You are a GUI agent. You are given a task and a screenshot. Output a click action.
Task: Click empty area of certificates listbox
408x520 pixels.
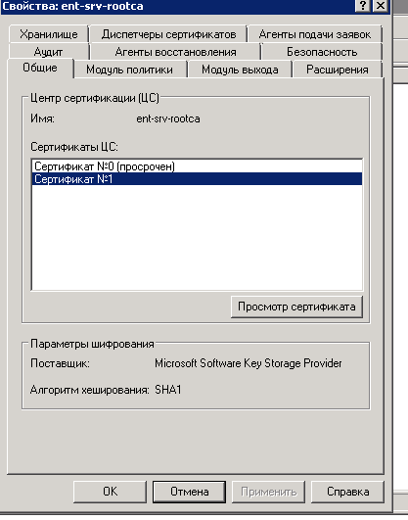click(197, 237)
